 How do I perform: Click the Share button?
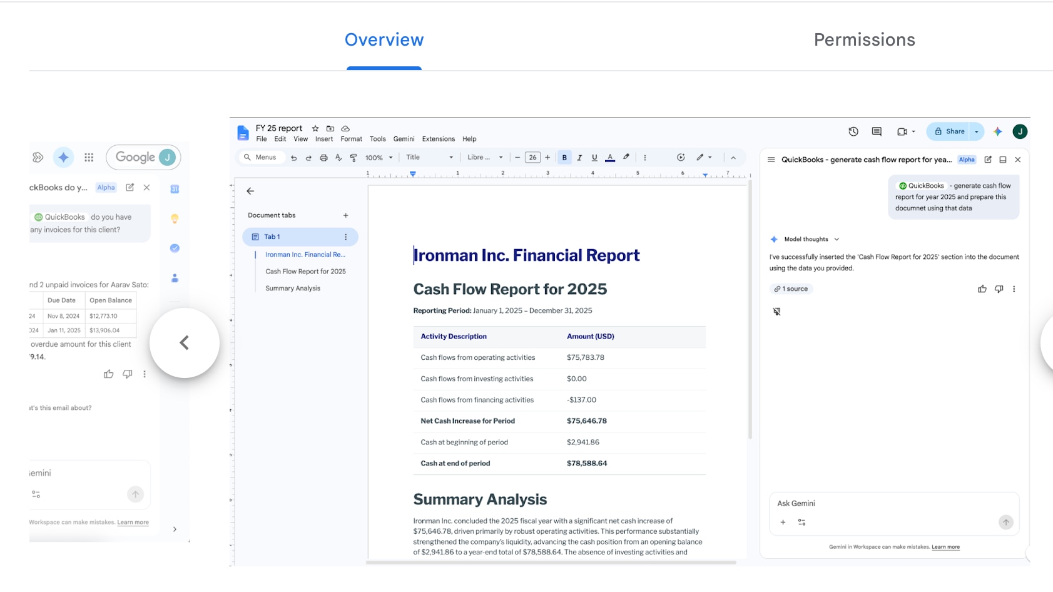point(949,131)
